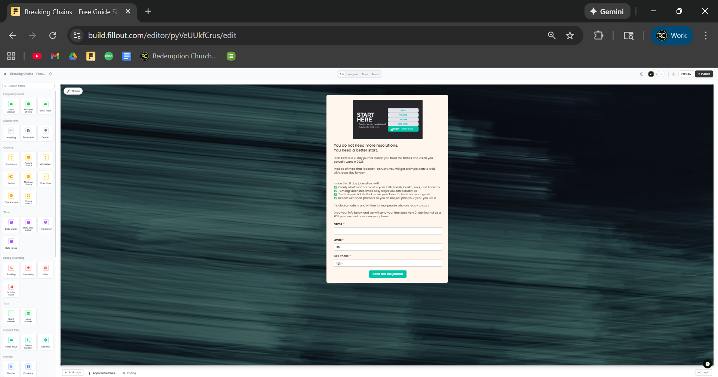
Task: Add a Heading field from Display text
Action: 11,133
